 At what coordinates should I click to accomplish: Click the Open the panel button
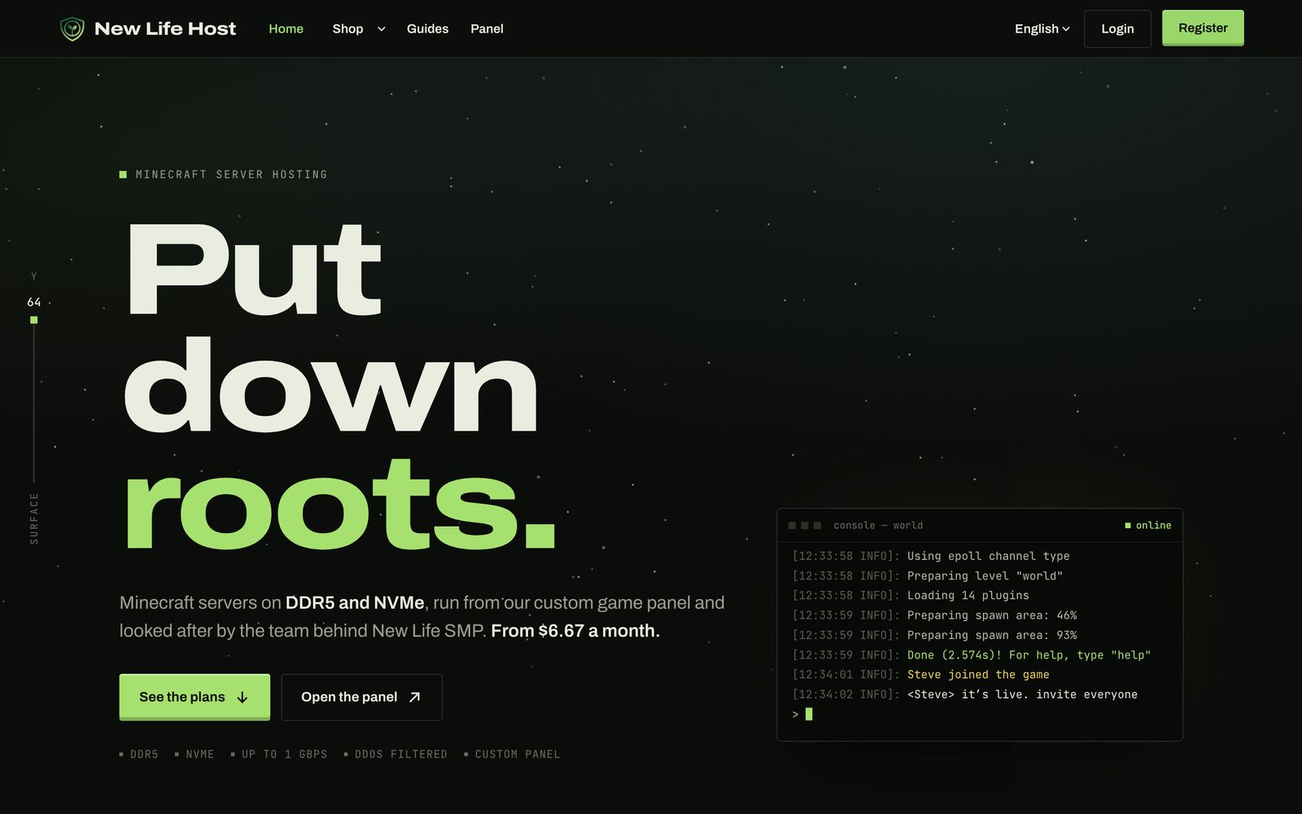(x=361, y=697)
